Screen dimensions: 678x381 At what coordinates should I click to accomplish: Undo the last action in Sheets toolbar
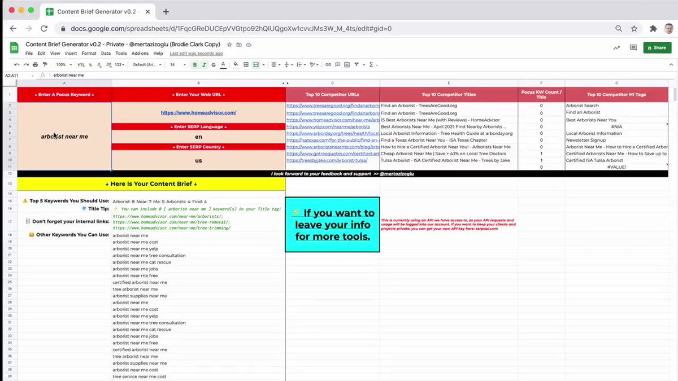(x=16, y=65)
